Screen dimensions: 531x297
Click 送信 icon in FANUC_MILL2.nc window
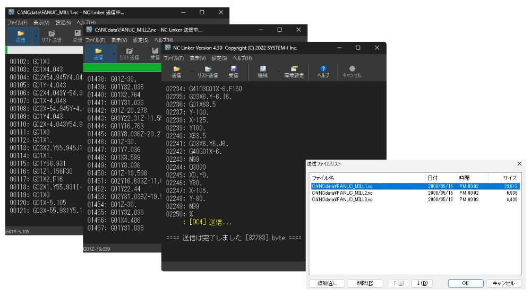[98, 54]
